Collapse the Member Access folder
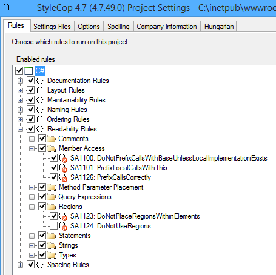Viewport: 276px width, 275px height. [x=32, y=149]
